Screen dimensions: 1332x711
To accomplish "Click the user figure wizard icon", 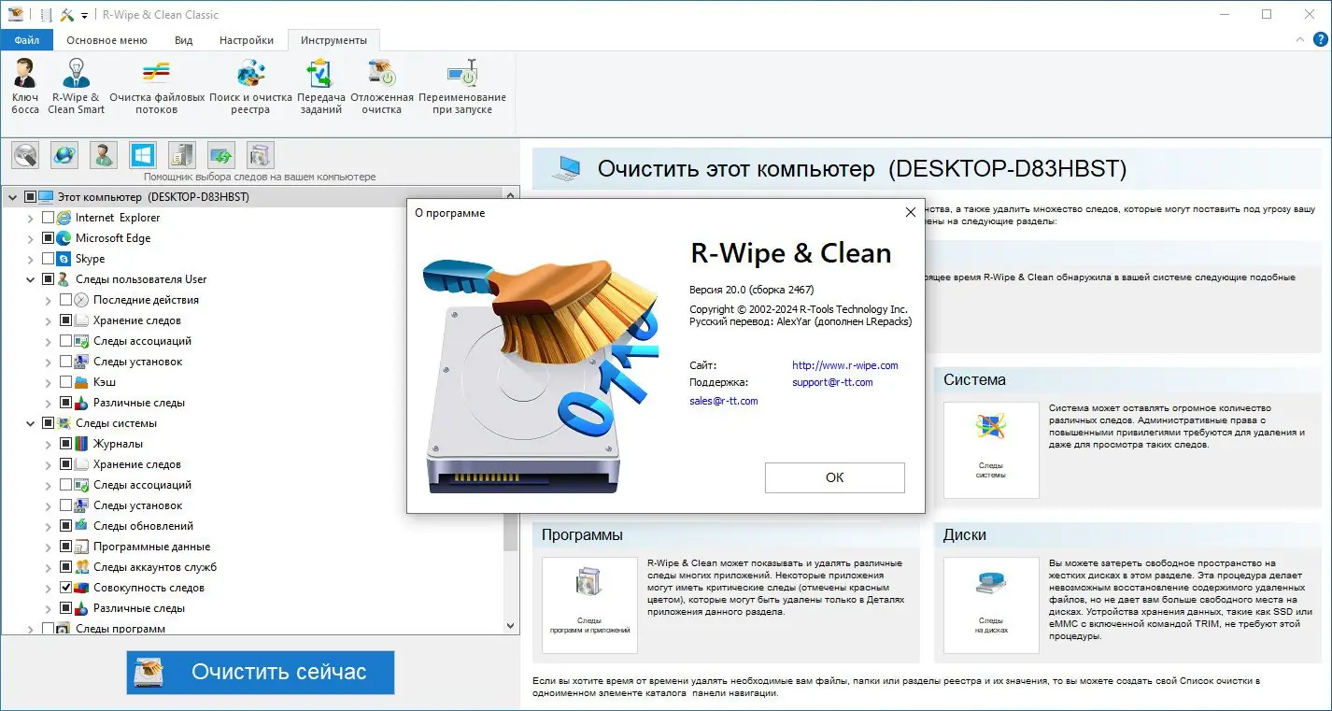I will (104, 154).
